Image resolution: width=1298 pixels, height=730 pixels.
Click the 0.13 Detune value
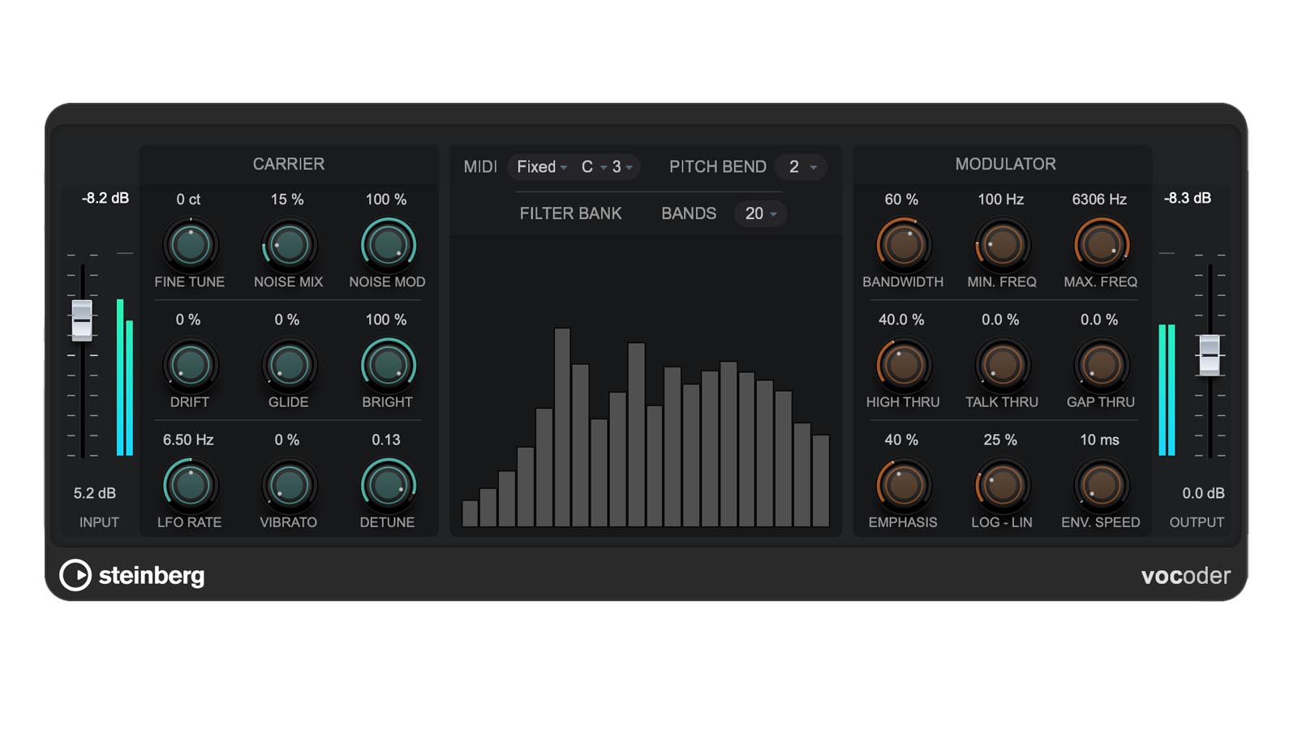[x=386, y=440]
